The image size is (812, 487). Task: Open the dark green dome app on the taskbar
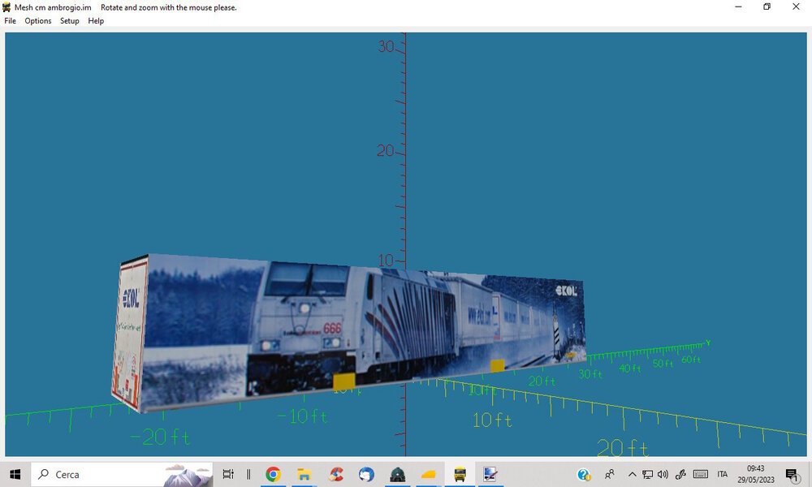tap(398, 474)
